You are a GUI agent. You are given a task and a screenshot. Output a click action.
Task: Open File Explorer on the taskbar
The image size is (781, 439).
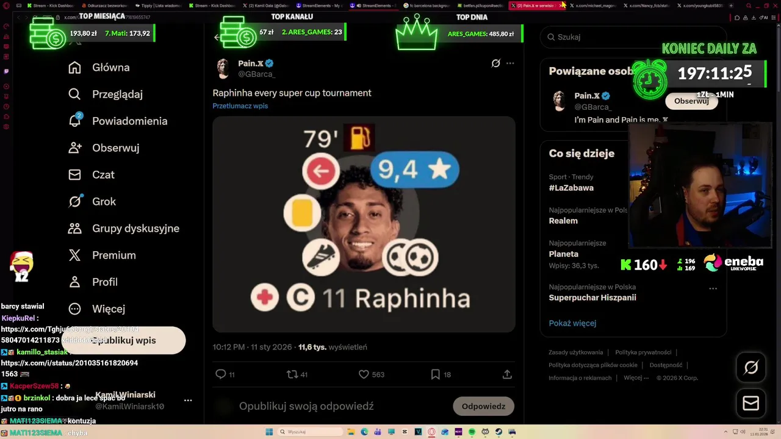pyautogui.click(x=351, y=432)
